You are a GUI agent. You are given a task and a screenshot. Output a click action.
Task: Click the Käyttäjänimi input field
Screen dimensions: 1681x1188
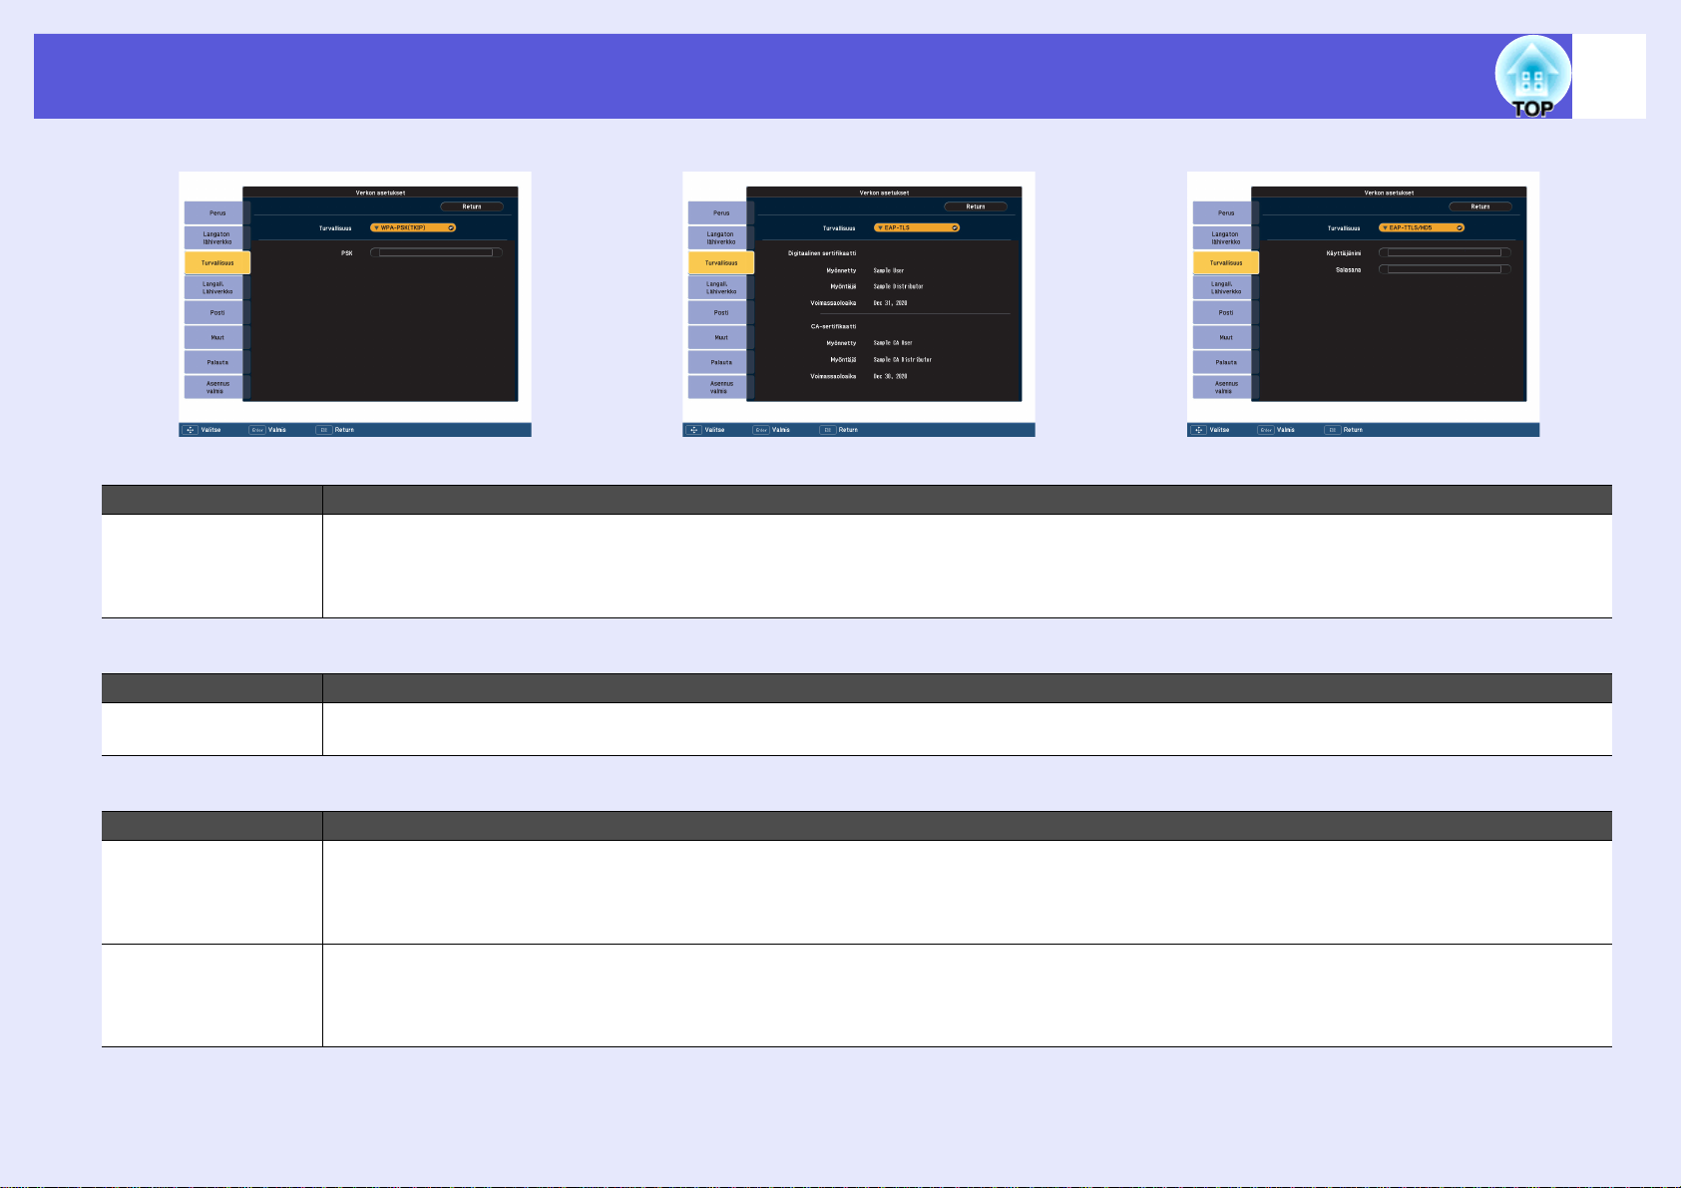coord(1445,252)
